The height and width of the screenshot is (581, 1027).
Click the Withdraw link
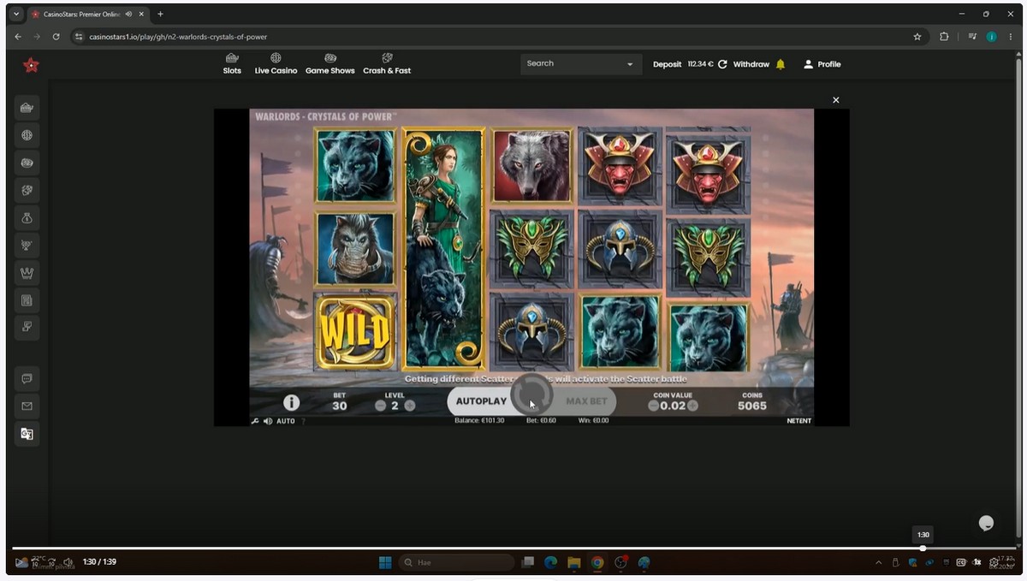751,64
